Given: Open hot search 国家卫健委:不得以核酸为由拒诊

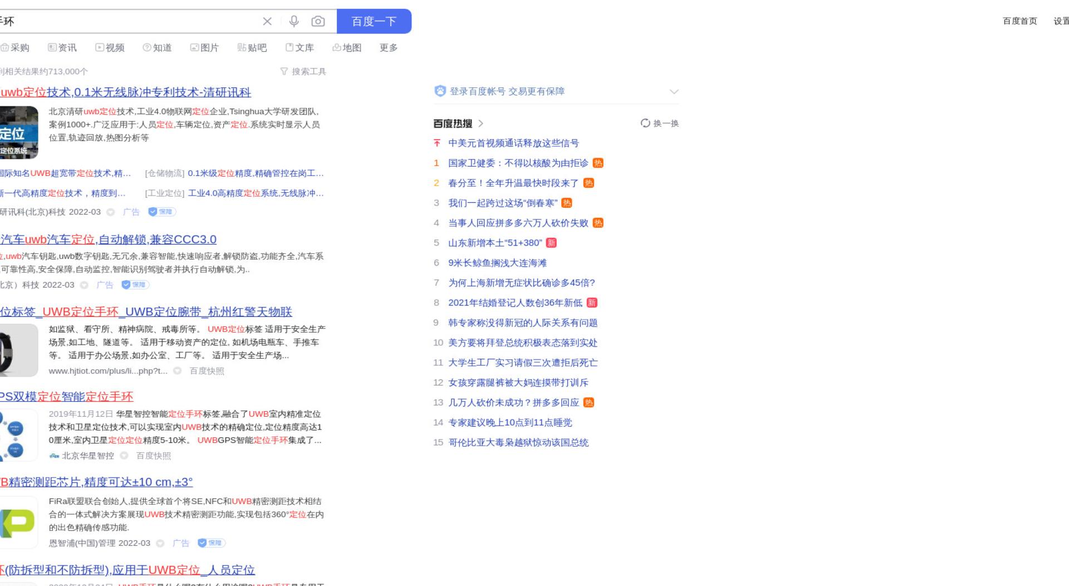Looking at the screenshot, I should (518, 163).
